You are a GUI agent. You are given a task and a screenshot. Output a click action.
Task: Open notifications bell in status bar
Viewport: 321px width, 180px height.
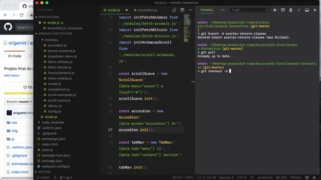coord(314,177)
